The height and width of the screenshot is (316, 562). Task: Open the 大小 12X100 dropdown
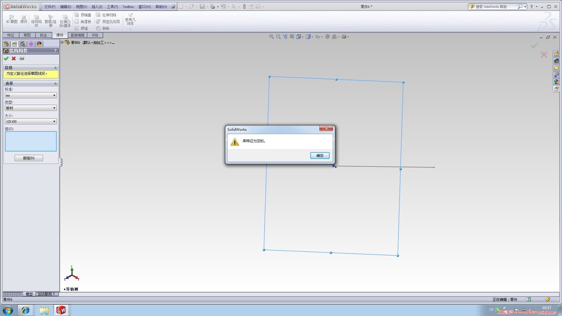click(x=31, y=121)
